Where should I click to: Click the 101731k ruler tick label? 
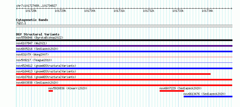(119, 11)
